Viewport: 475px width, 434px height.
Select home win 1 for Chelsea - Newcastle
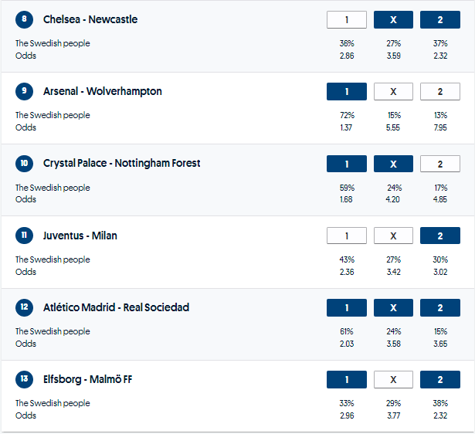tap(347, 19)
